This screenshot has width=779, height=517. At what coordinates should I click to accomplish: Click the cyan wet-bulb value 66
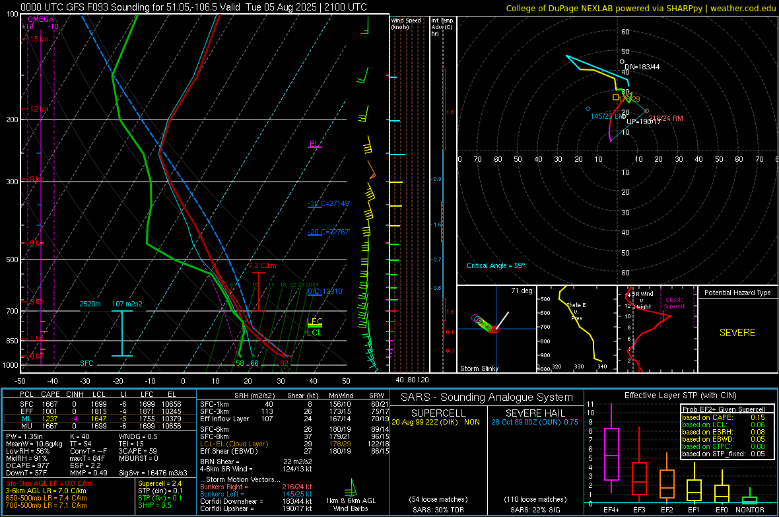(x=254, y=363)
